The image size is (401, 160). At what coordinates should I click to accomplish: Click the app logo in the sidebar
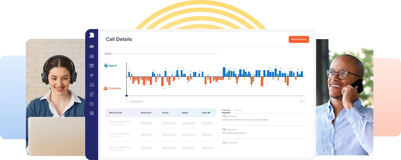click(92, 35)
